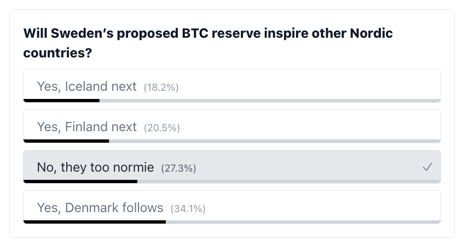Pick Yes, Denmark follows poll option

click(x=100, y=208)
